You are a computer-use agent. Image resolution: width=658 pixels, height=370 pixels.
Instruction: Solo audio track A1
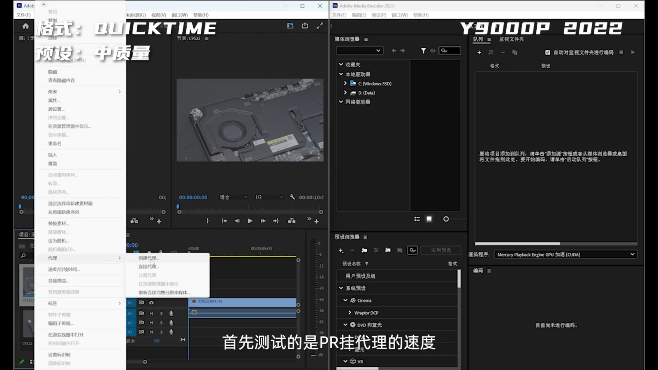[161, 313]
